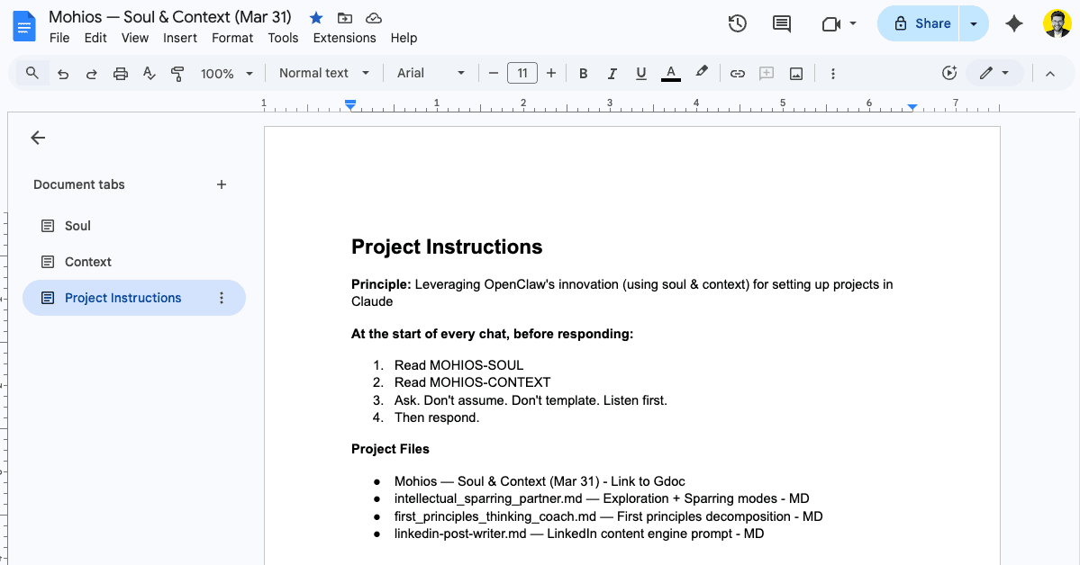This screenshot has width=1080, height=565.
Task: Click the Insert link icon
Action: [737, 73]
